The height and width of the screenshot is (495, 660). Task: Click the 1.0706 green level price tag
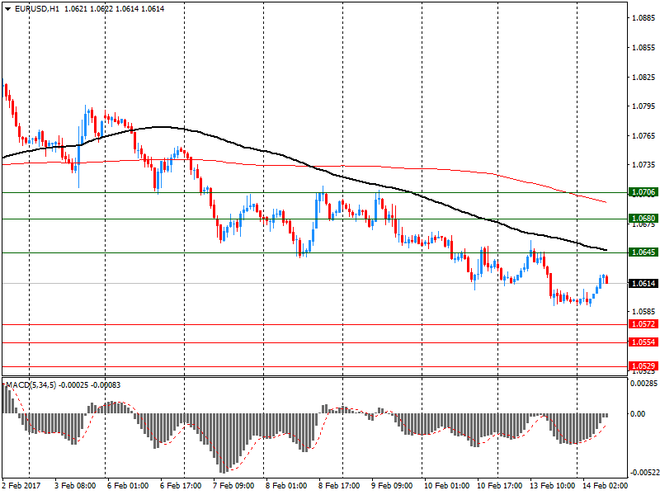(643, 192)
